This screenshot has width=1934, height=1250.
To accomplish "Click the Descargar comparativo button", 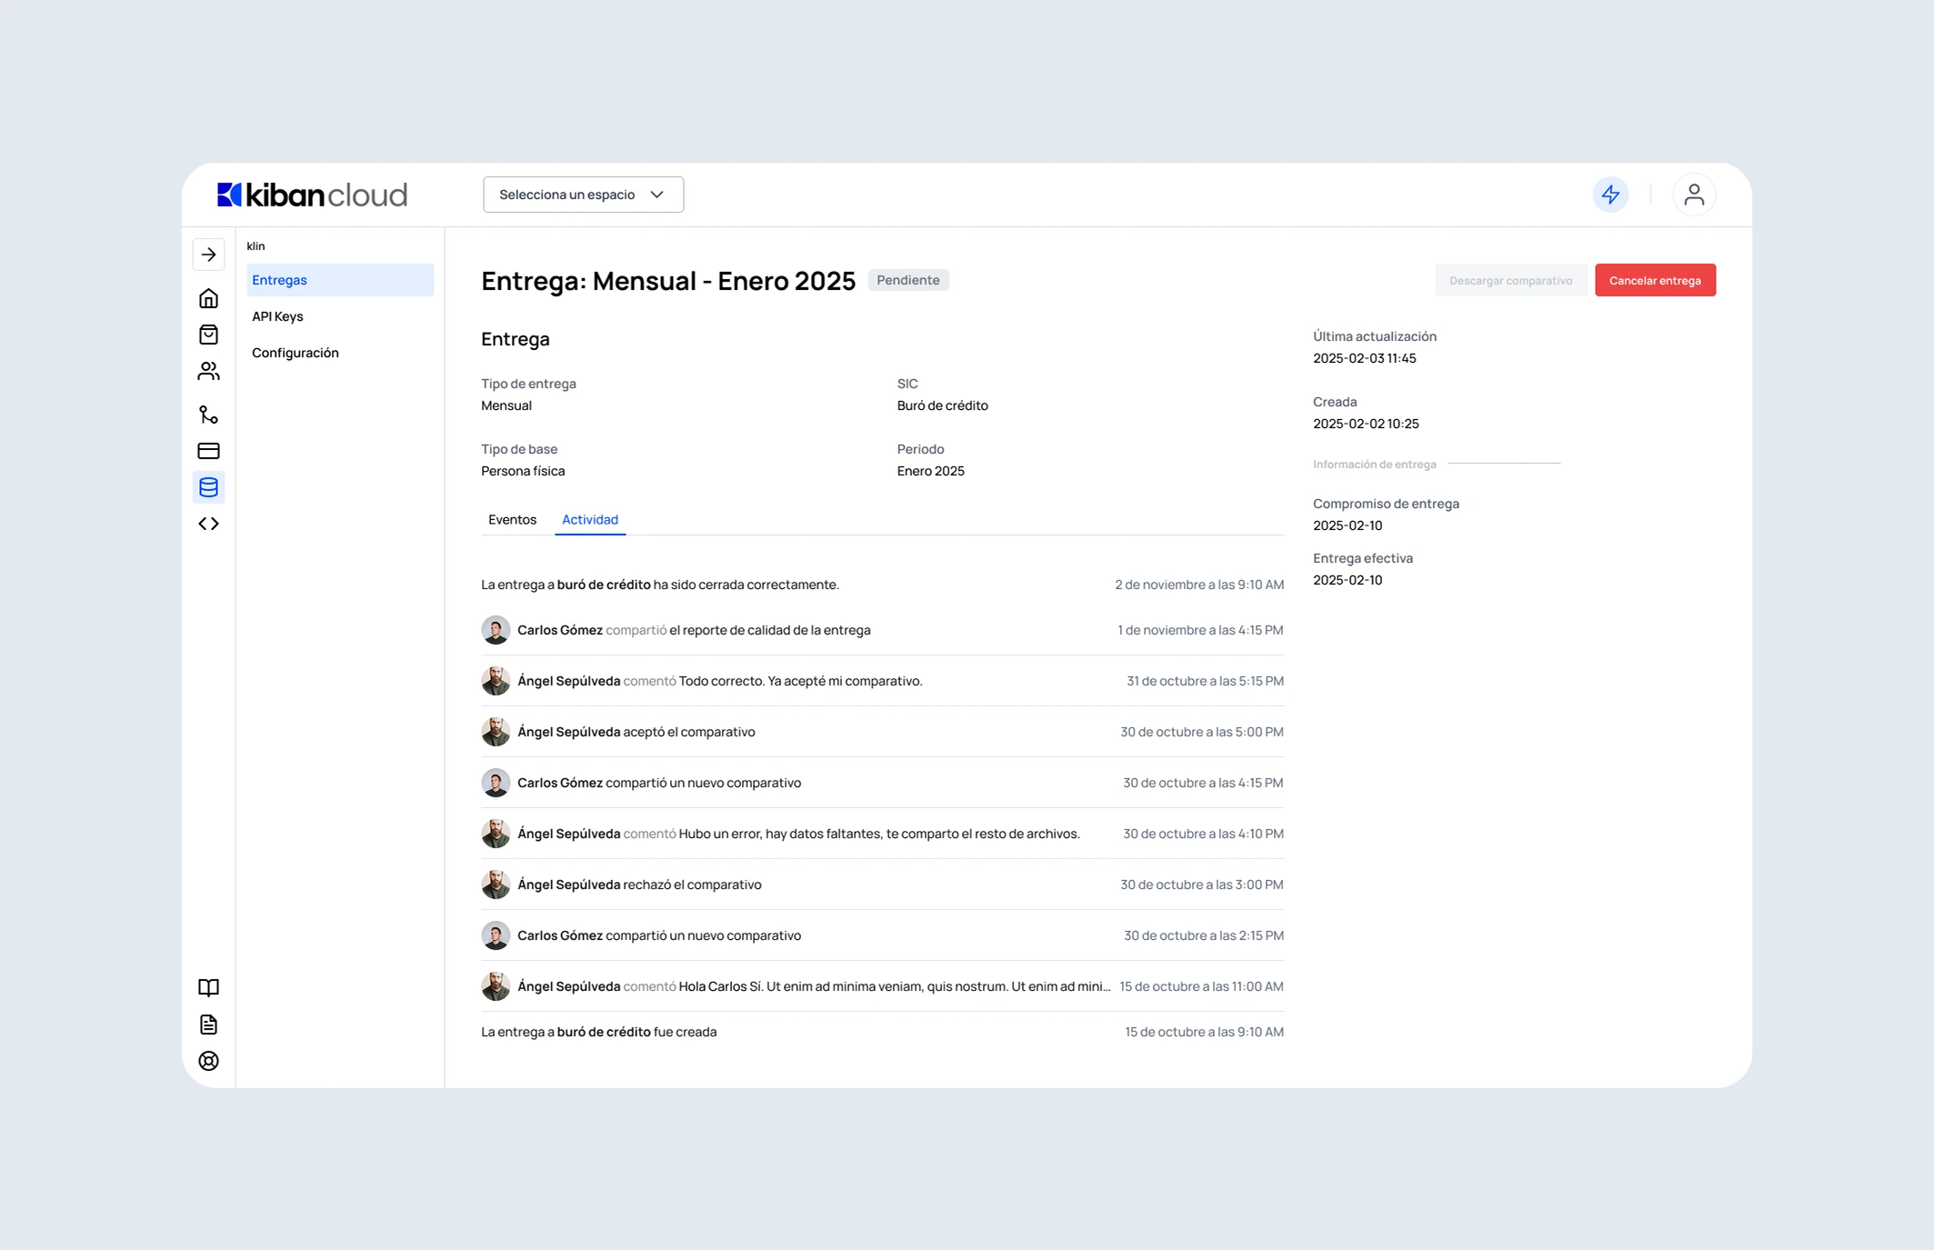I will 1510,280.
